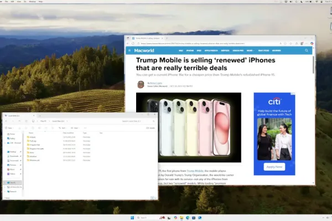The image size is (332, 221).
Task: Click Apply Now in the Citi ad
Action: (274, 167)
